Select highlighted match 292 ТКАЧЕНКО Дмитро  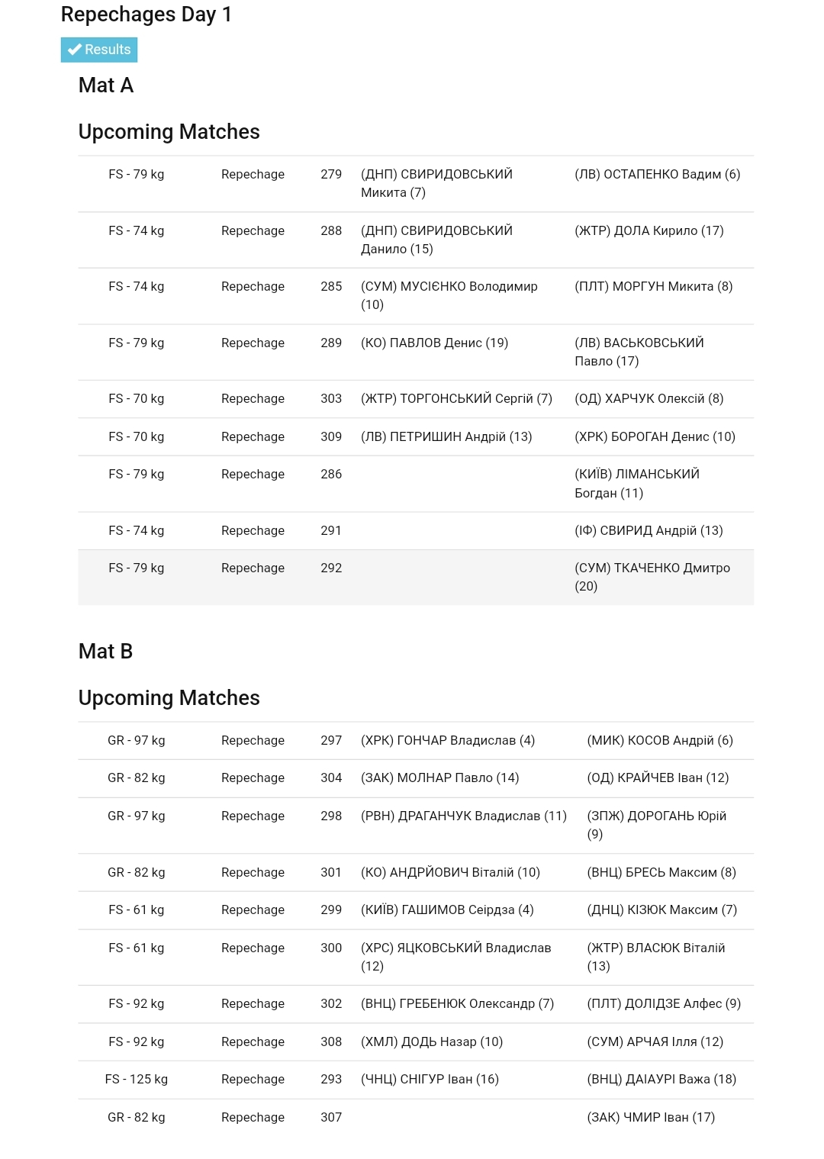tap(416, 578)
